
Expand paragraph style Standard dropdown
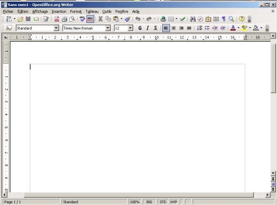(56, 28)
